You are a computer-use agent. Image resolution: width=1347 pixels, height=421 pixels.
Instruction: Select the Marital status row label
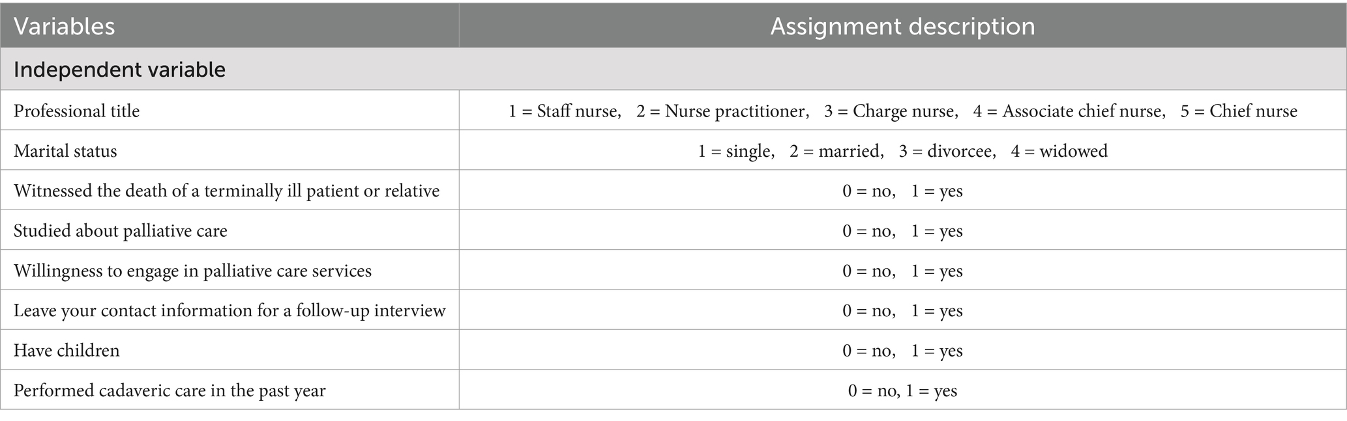[x=65, y=151]
